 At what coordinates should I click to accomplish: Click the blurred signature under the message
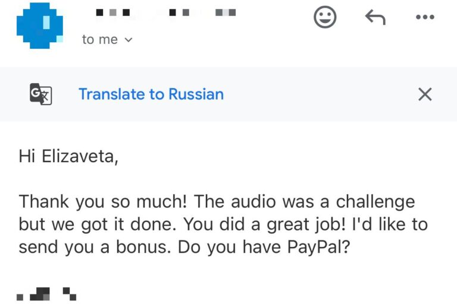tap(46, 294)
